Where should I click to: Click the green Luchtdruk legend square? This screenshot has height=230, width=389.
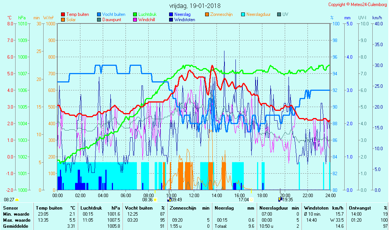tap(135, 15)
